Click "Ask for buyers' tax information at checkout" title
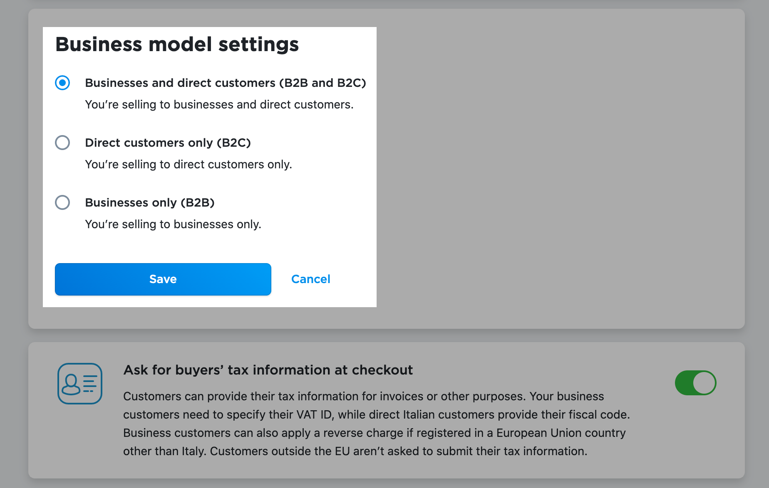769x488 pixels. pyautogui.click(x=268, y=370)
